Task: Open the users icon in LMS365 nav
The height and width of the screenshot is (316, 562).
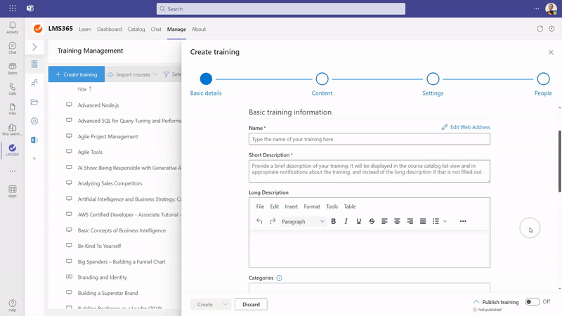Action: (x=34, y=83)
